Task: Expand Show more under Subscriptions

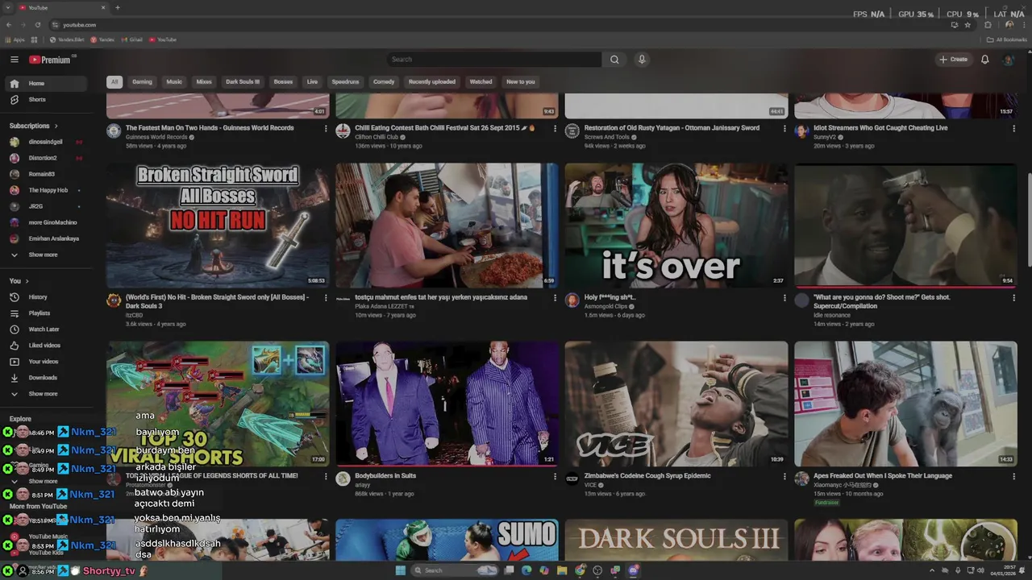Action: click(x=47, y=255)
